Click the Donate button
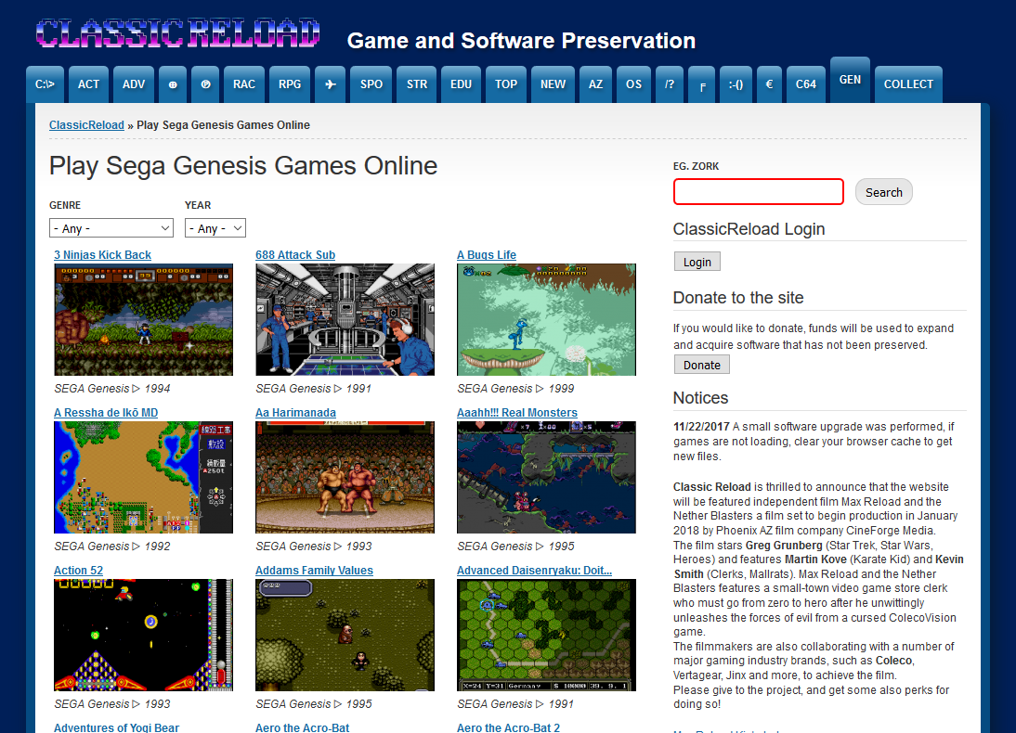The height and width of the screenshot is (733, 1016). tap(701, 365)
